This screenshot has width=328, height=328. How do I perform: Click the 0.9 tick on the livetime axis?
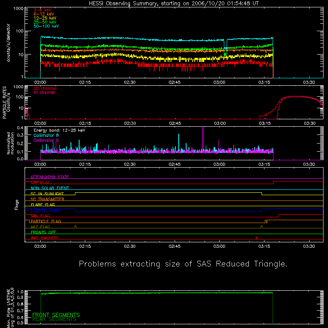20,297
